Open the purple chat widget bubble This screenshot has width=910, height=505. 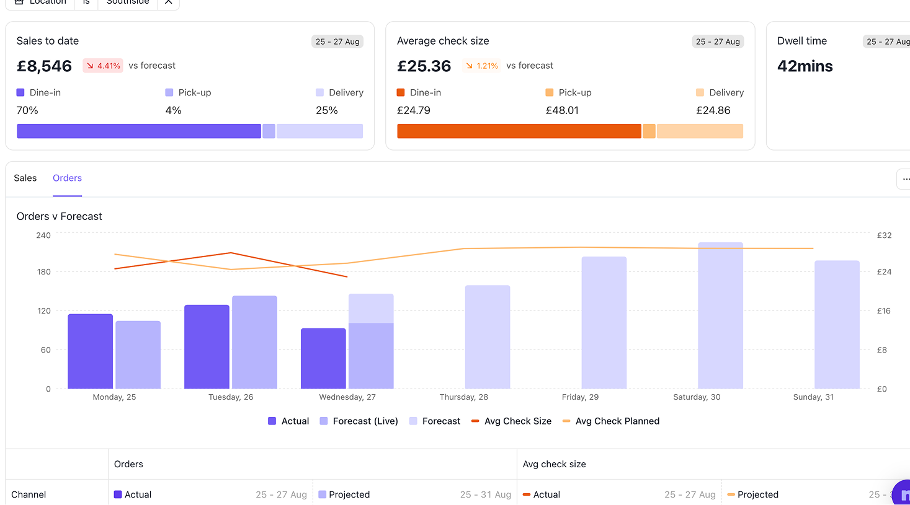[x=901, y=493]
